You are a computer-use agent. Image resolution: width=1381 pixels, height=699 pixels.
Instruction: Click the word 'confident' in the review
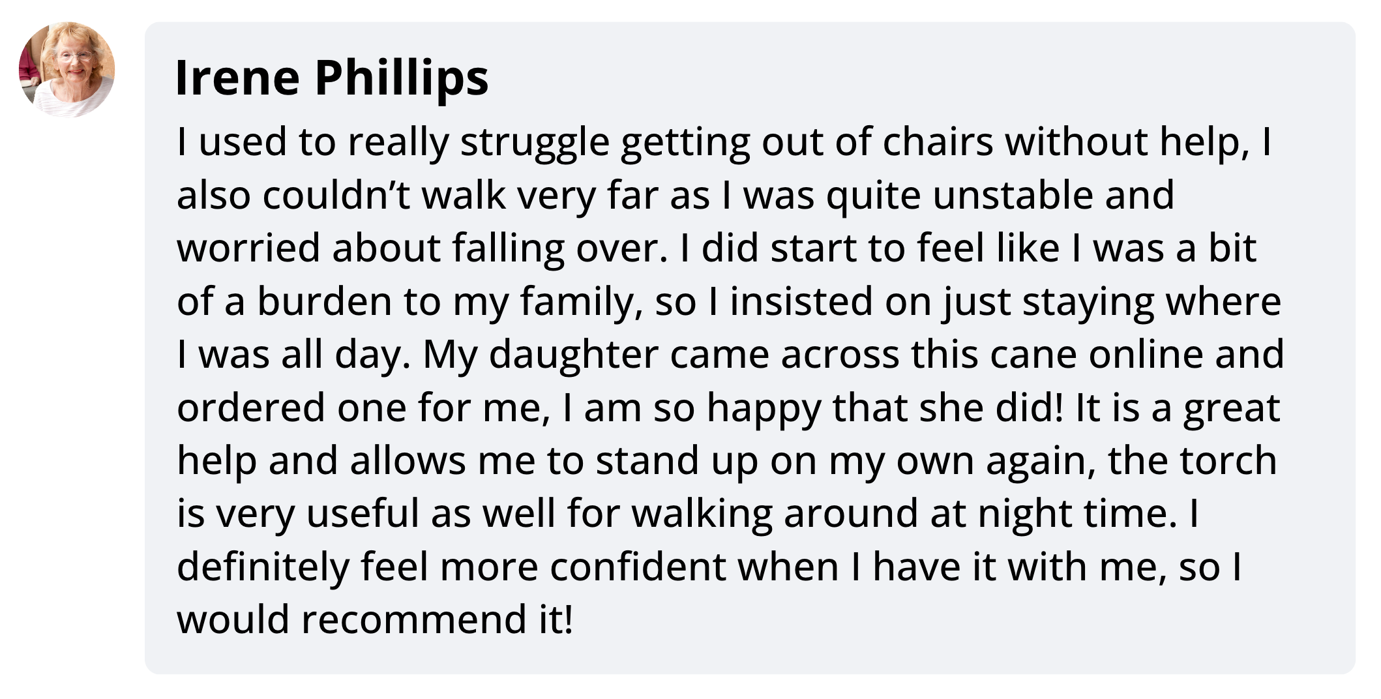[x=638, y=566]
